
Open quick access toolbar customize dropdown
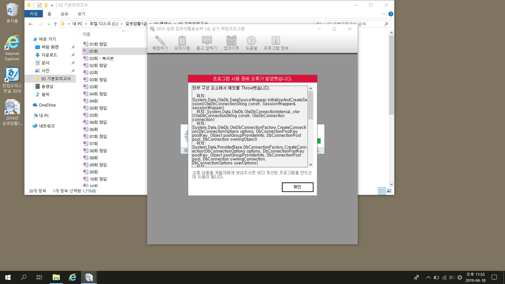click(x=52, y=5)
